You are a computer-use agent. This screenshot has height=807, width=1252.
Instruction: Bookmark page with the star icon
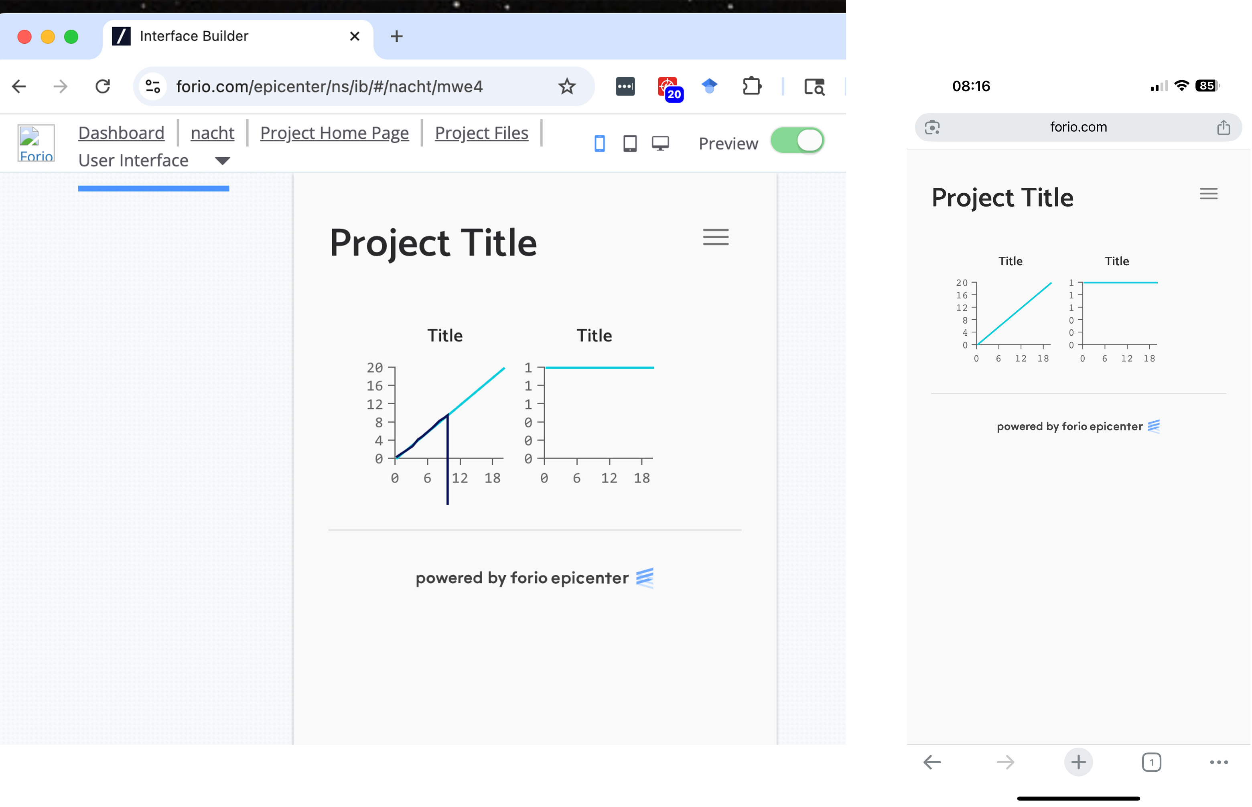(567, 86)
